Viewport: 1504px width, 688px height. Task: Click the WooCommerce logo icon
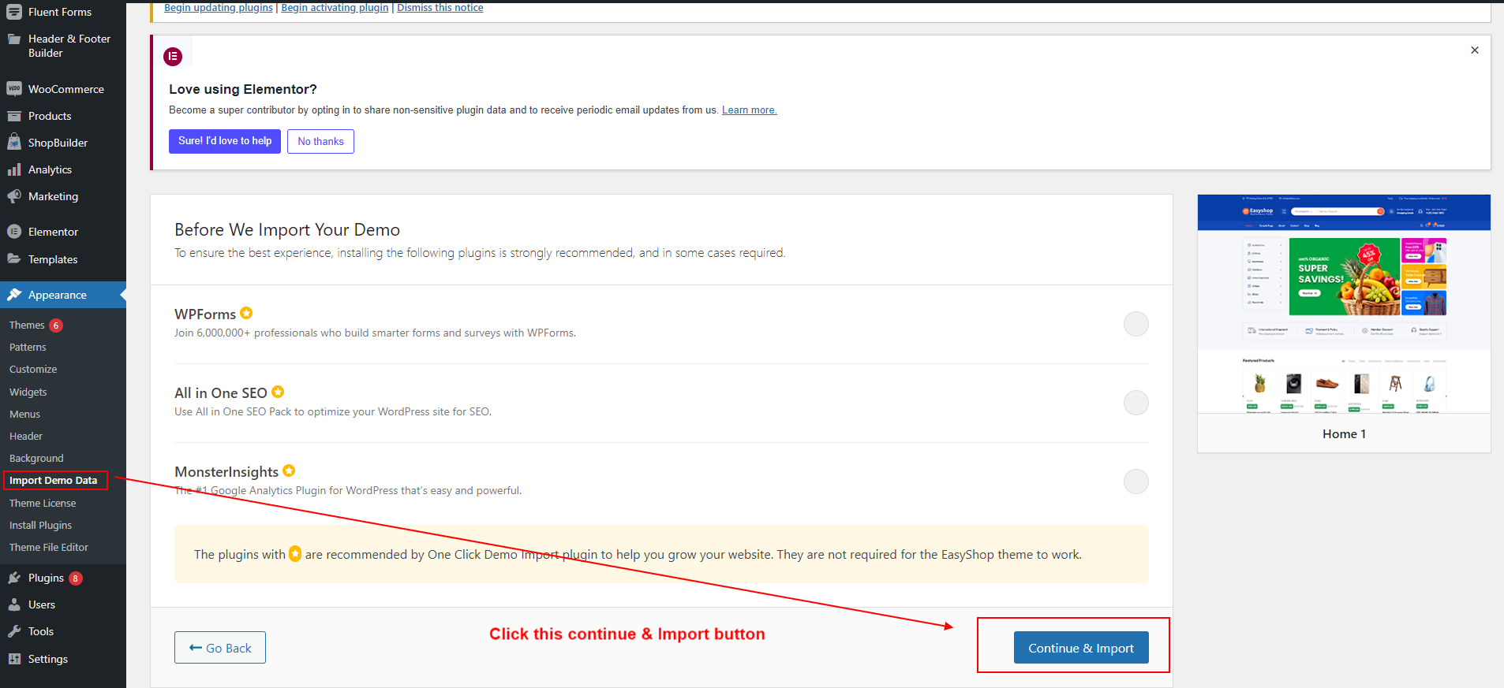14,89
